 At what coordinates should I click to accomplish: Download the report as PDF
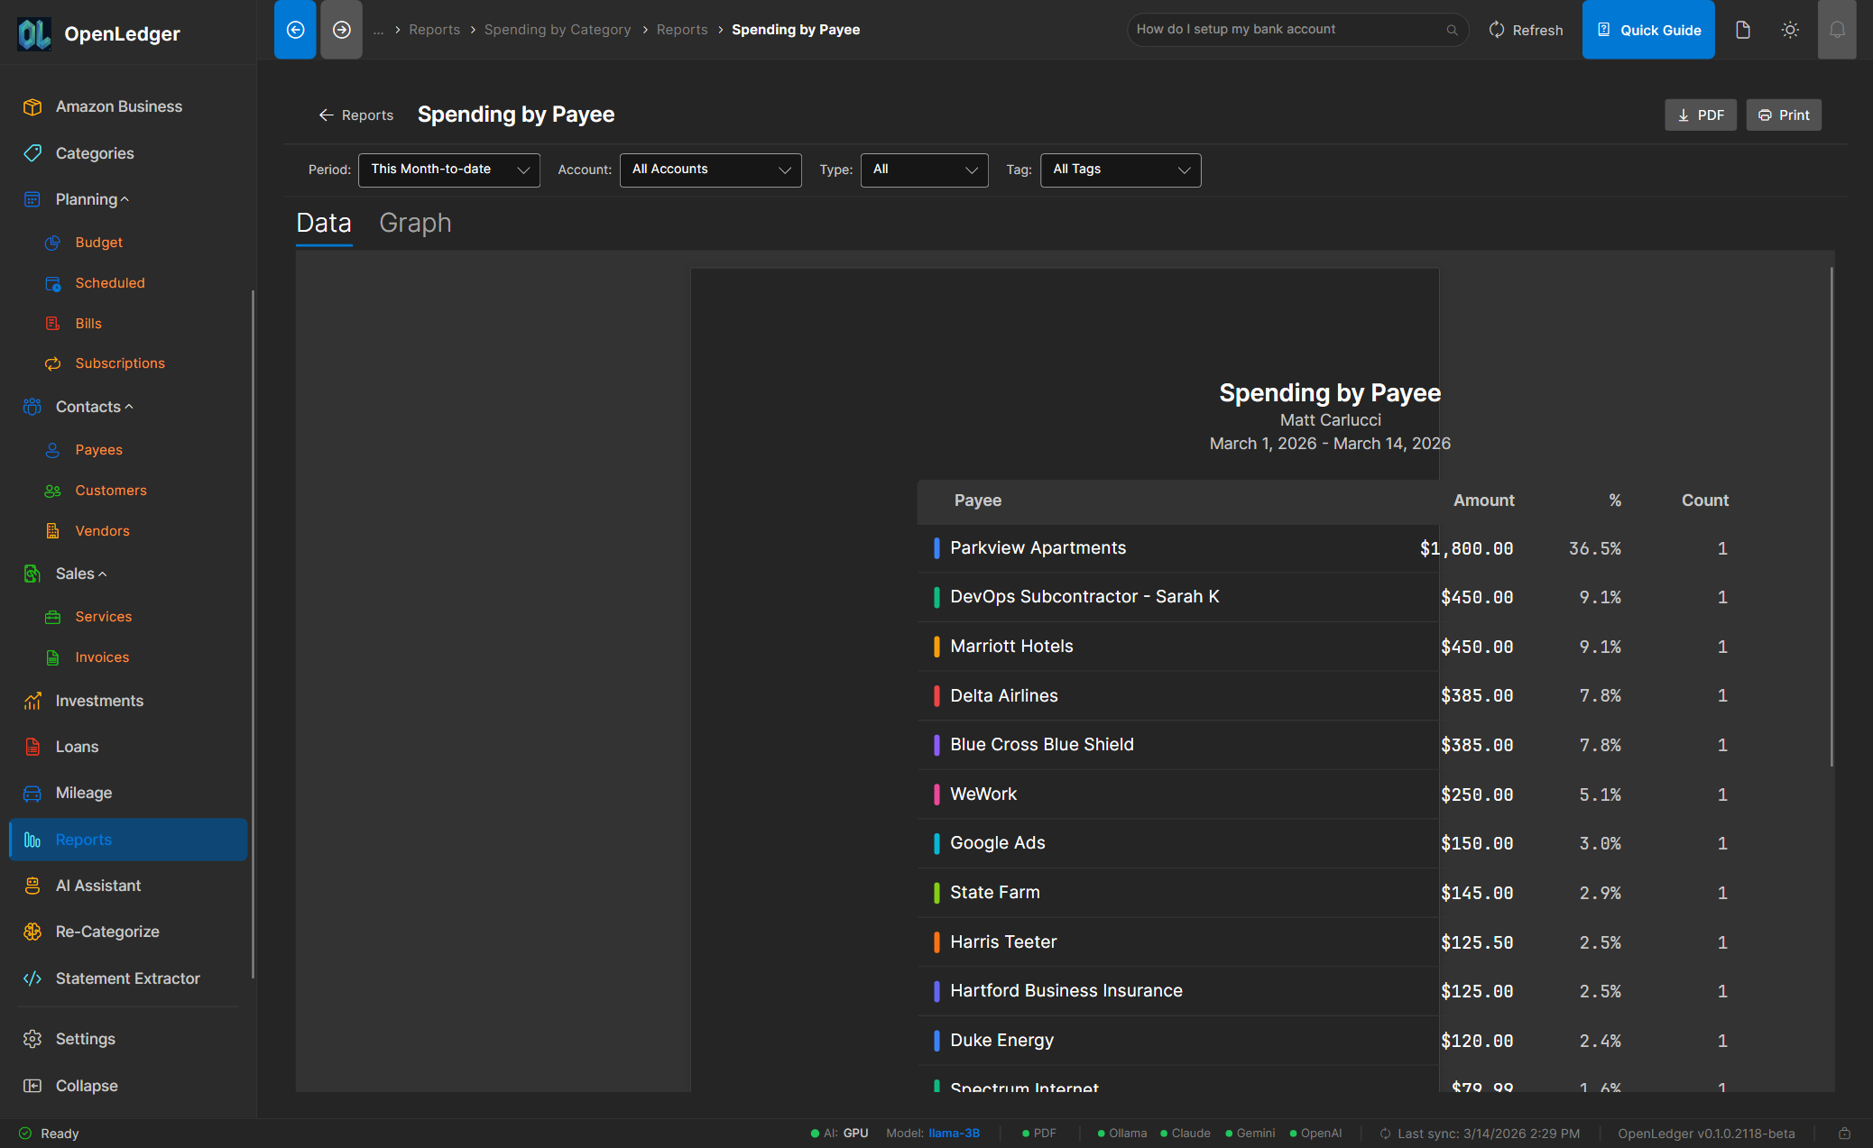click(x=1700, y=115)
